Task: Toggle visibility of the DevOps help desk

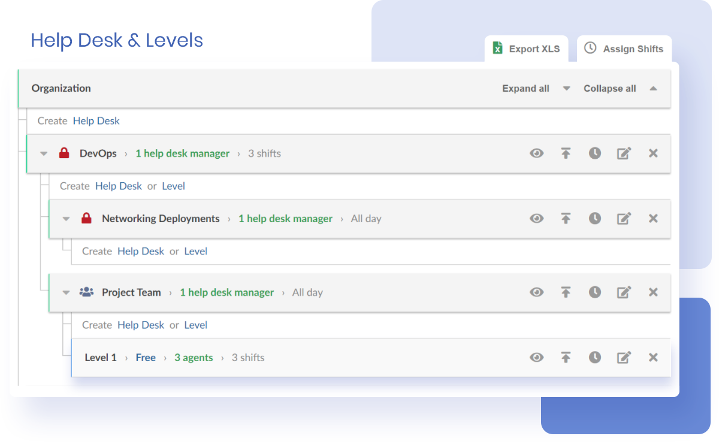Action: point(537,153)
